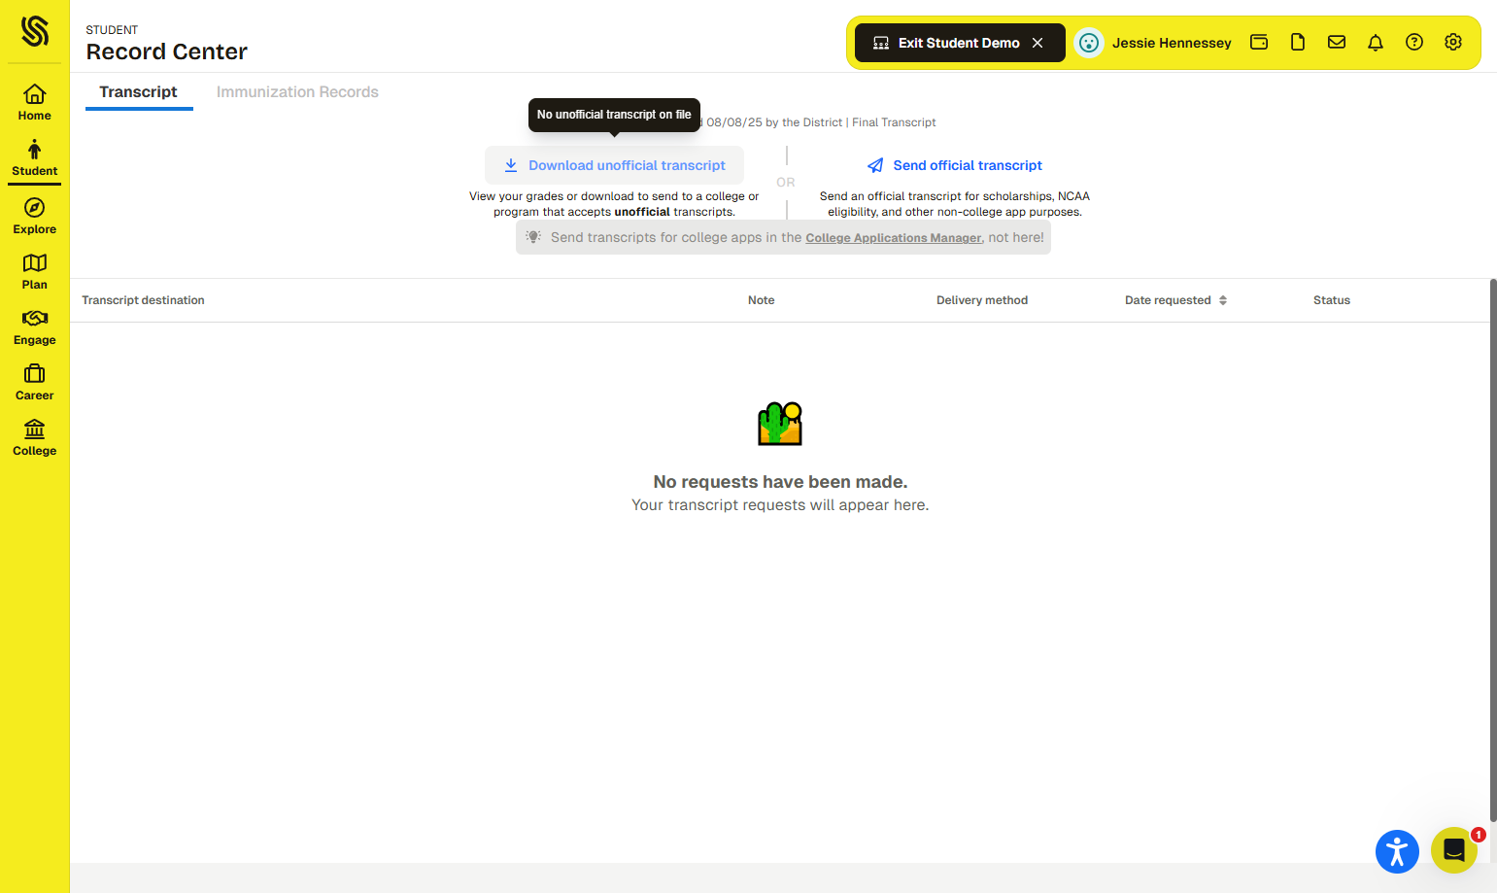Click the page's vertical scrollbar
This screenshot has width=1497, height=893.
1493,551
